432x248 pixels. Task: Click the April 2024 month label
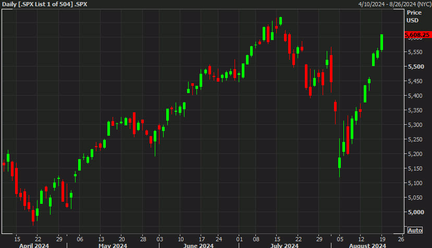tap(34, 245)
